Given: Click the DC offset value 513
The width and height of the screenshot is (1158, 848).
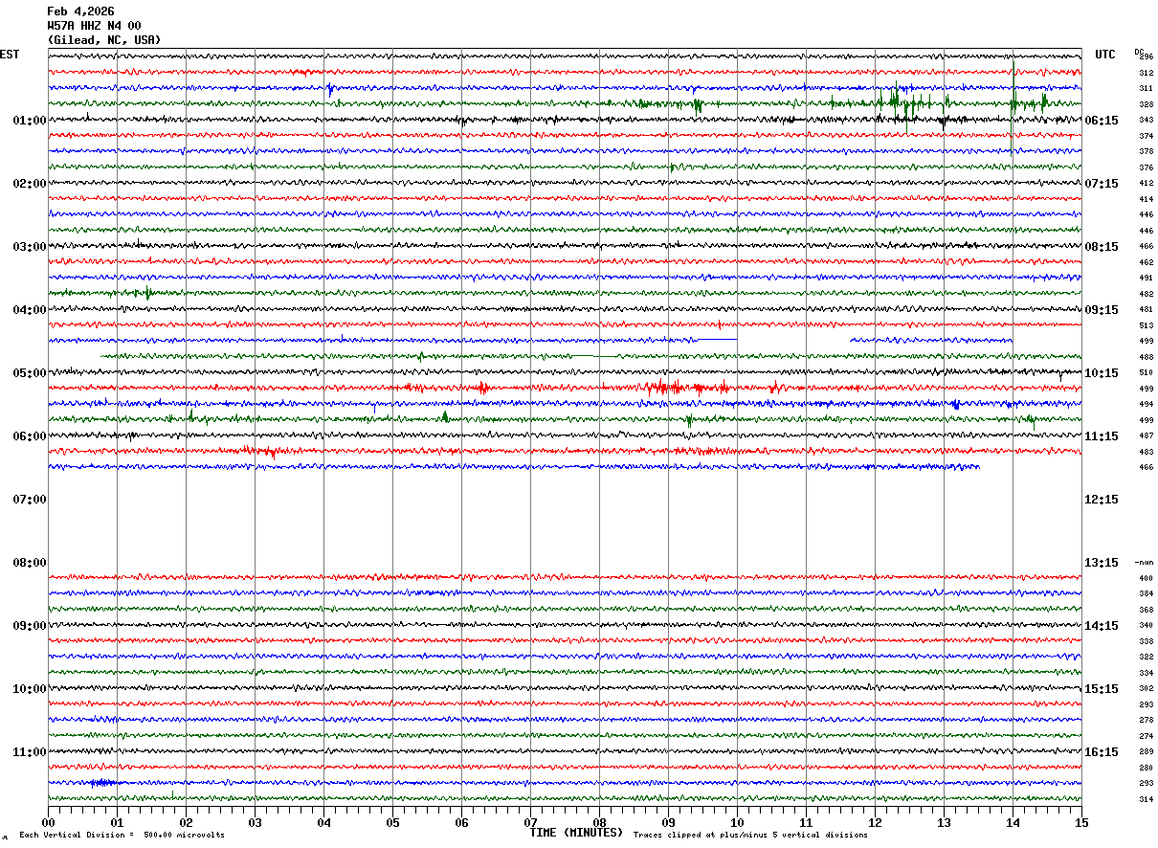Looking at the screenshot, I should 1146,325.
